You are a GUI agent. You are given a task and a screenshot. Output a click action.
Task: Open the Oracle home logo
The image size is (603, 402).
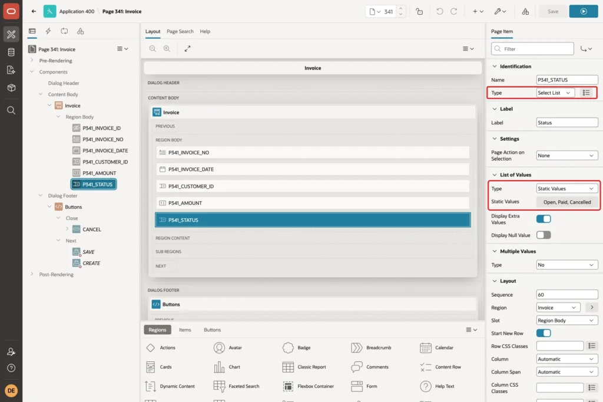11,11
